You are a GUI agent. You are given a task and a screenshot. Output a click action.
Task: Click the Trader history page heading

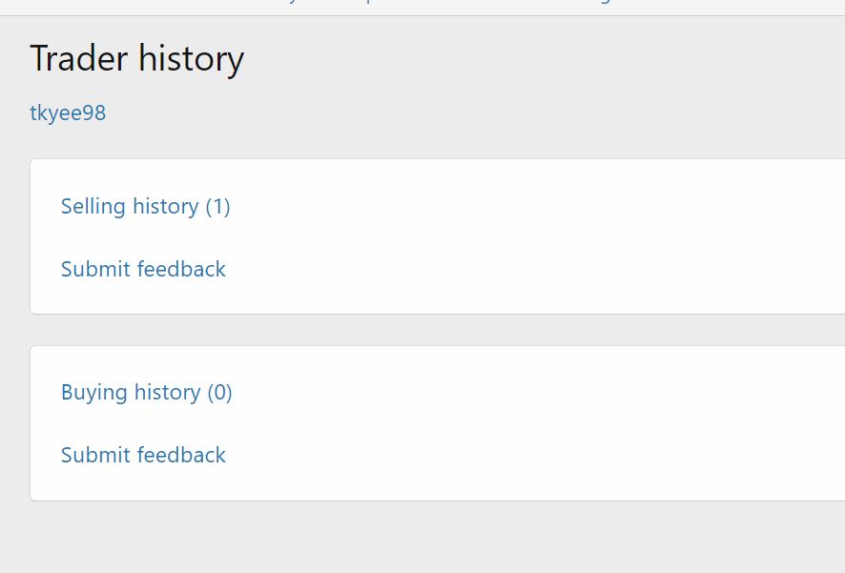click(x=136, y=59)
